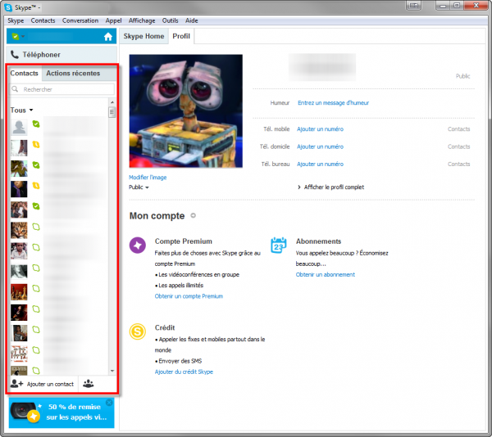Click the Home icon in the blue header
The height and width of the screenshot is (437, 492).
click(108, 37)
